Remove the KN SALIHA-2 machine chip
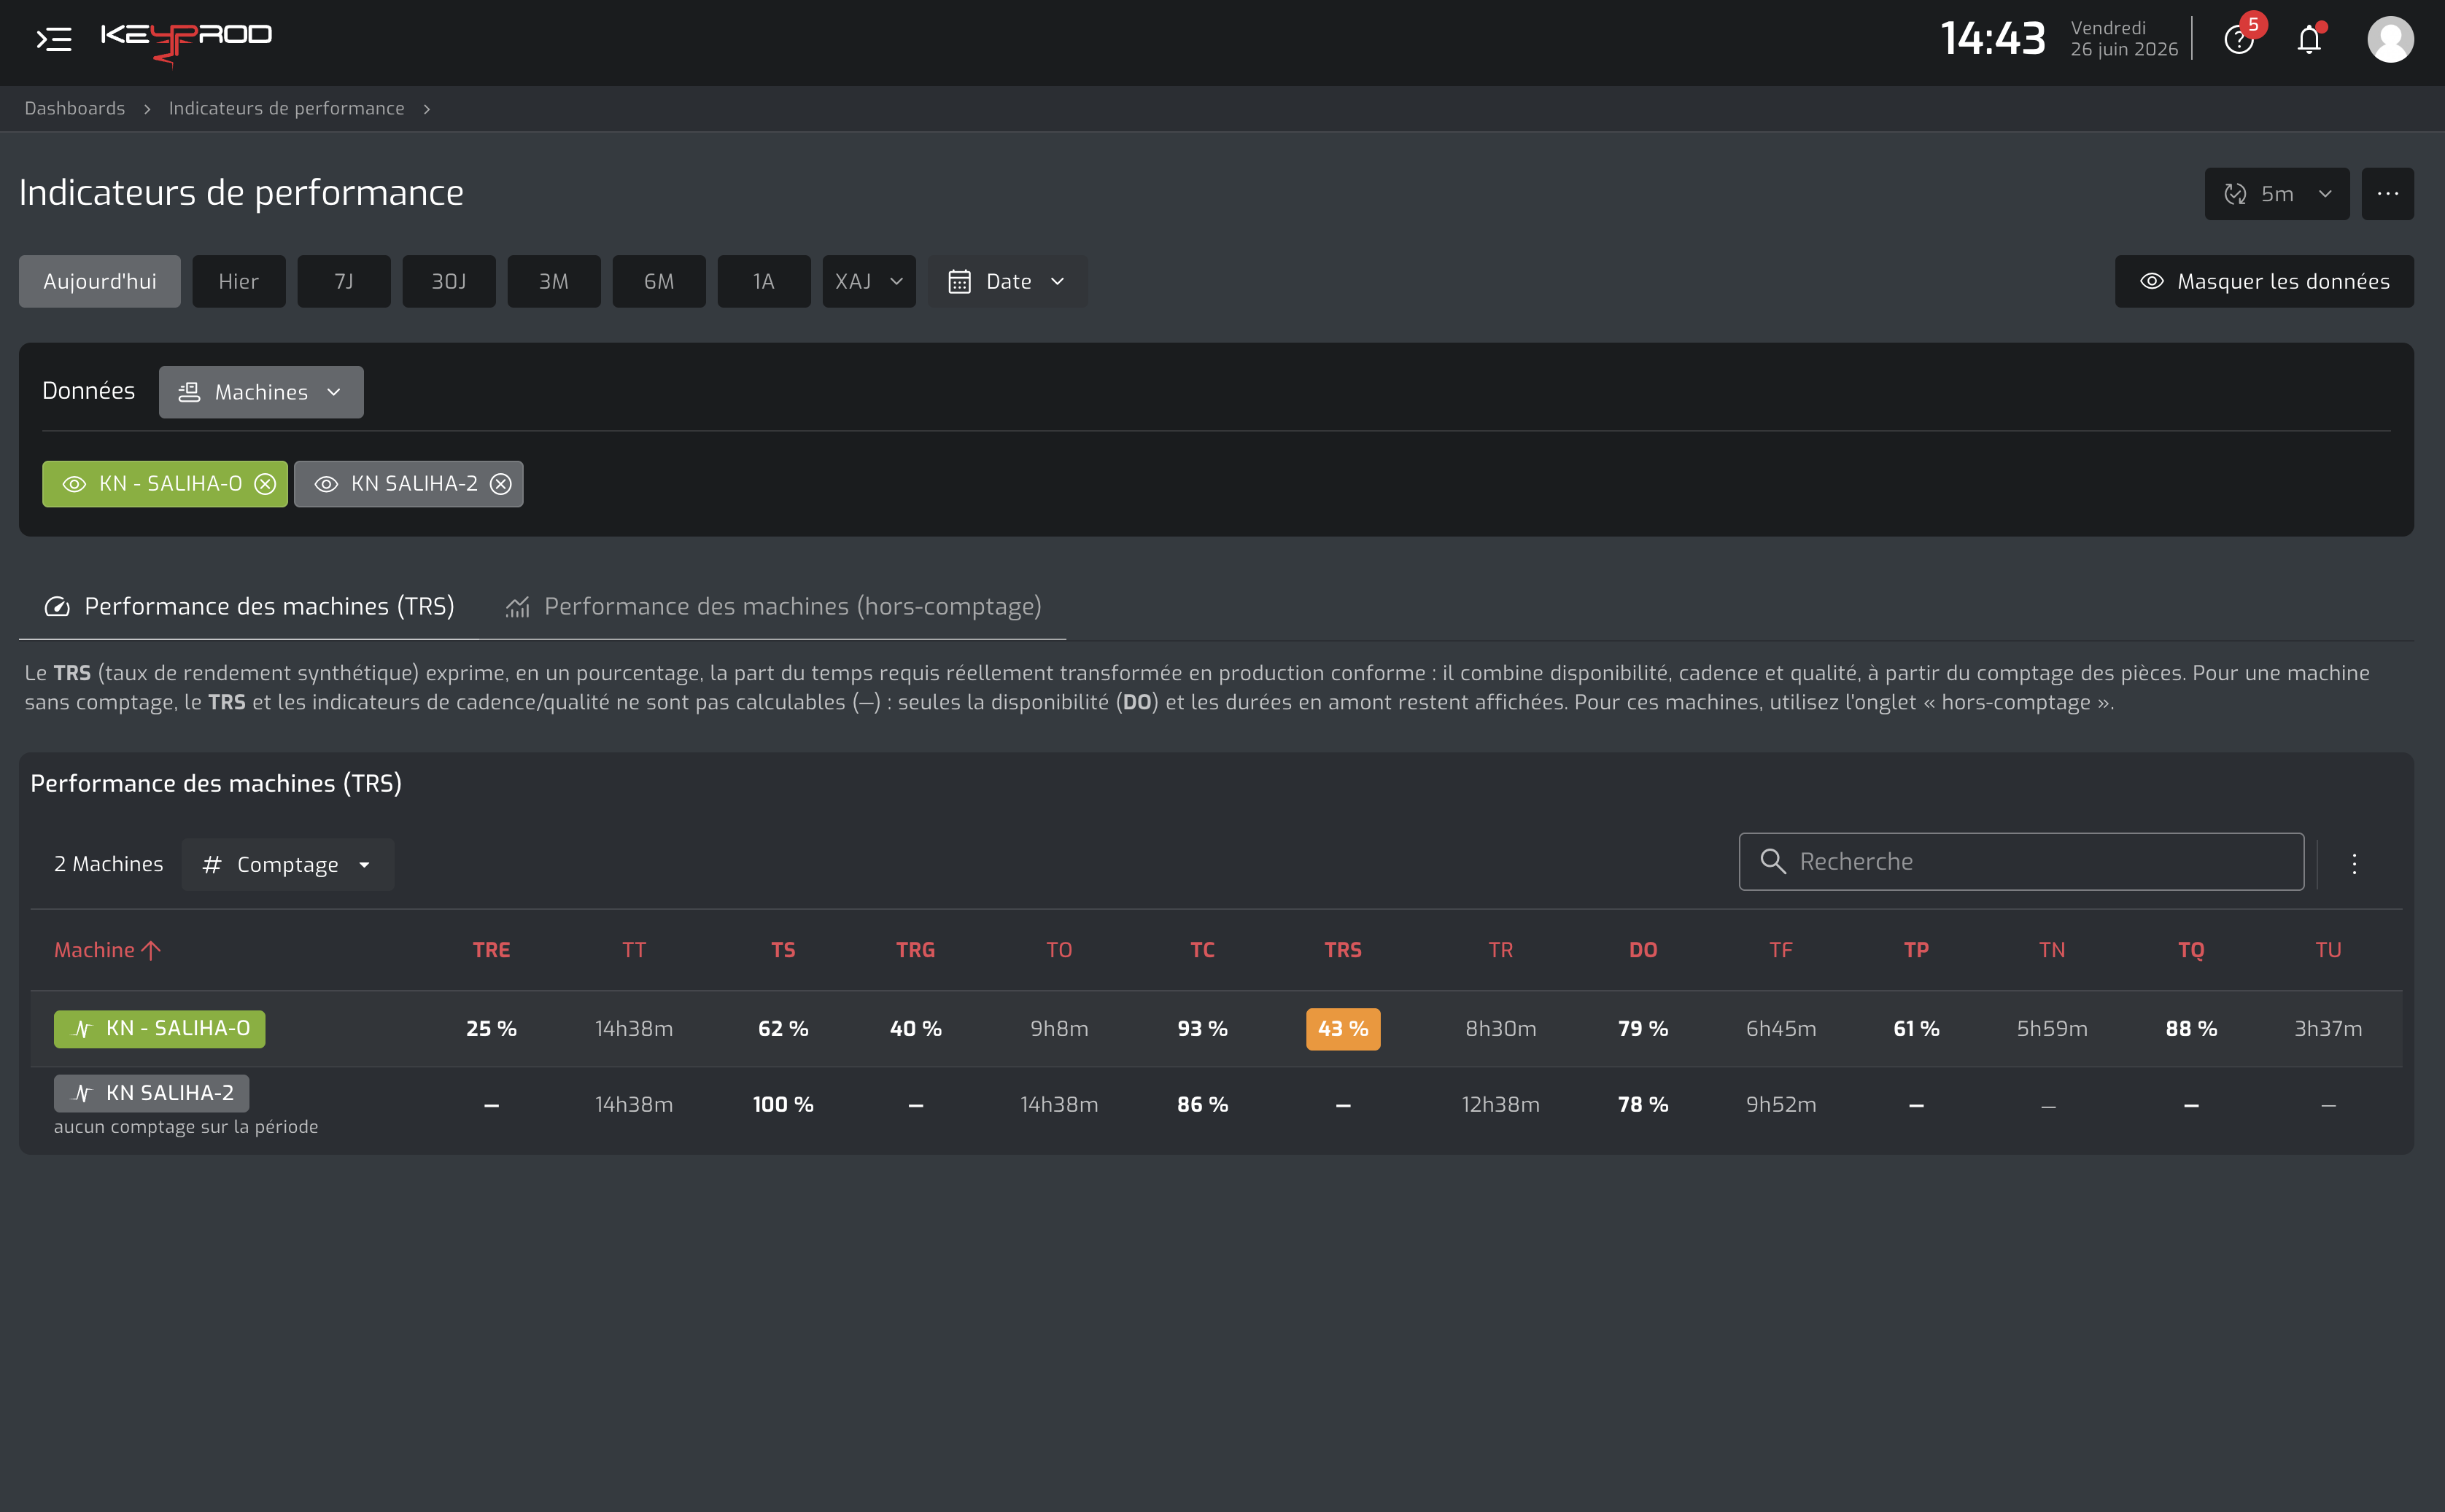The width and height of the screenshot is (2445, 1512). click(x=500, y=484)
